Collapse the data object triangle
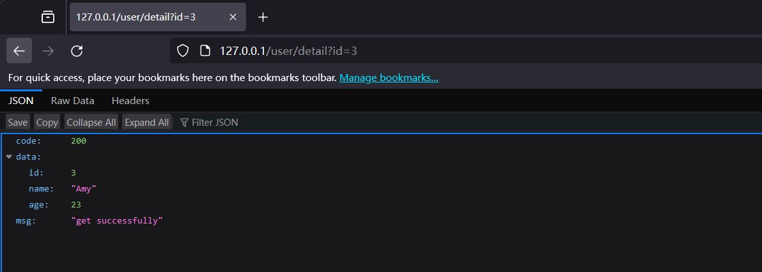 [9, 156]
